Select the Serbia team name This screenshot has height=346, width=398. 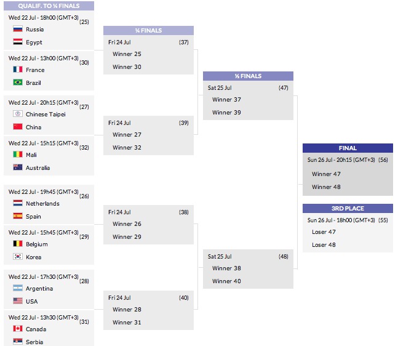pos(34,342)
